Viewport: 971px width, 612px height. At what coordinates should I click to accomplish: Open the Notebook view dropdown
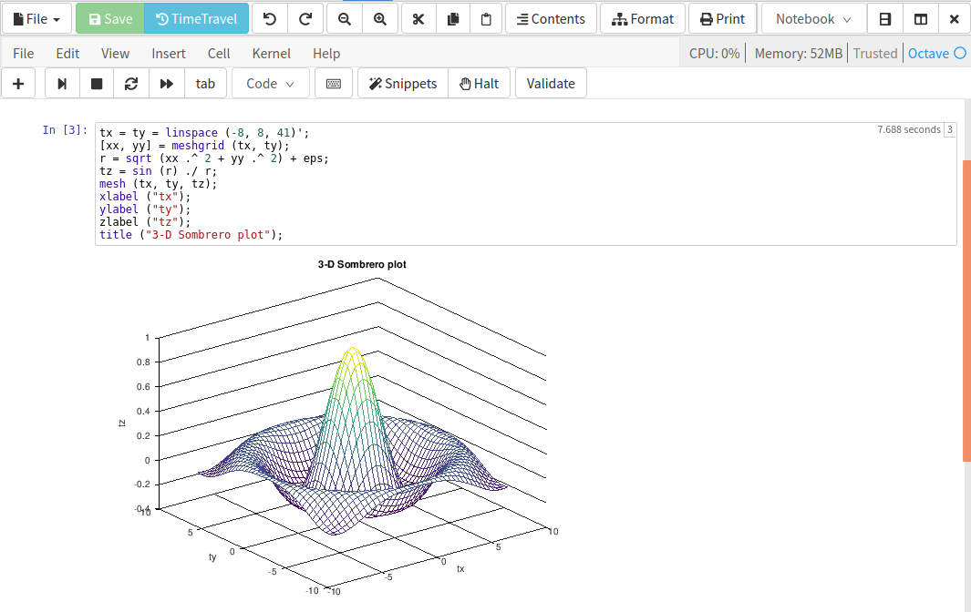813,19
